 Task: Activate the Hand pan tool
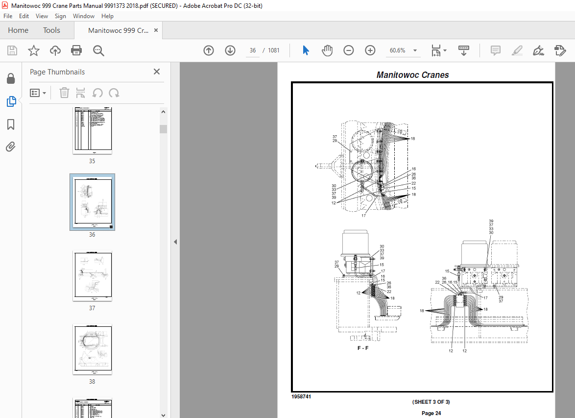327,50
